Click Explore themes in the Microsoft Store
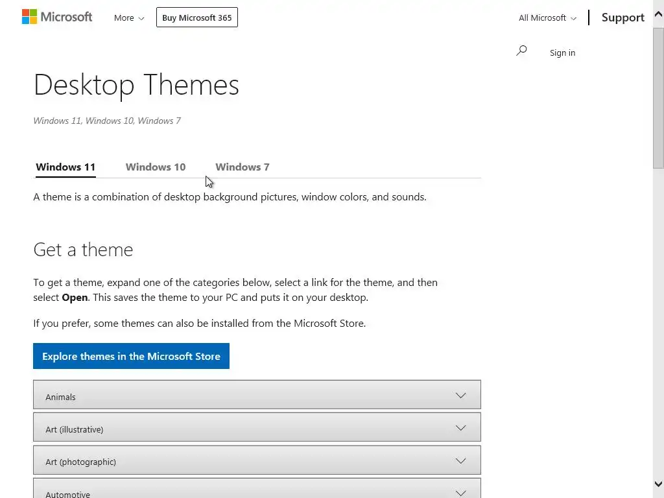 point(131,356)
